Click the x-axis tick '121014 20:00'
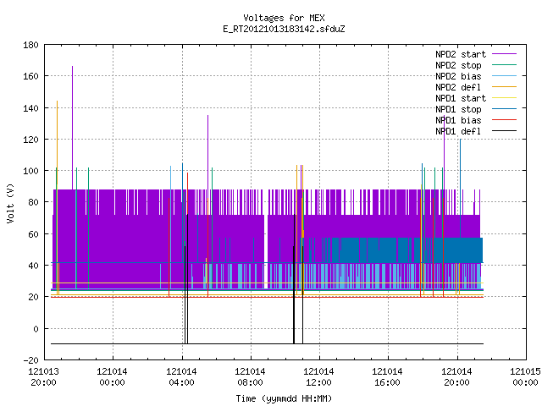This screenshot has height=406, width=542. tap(456, 377)
